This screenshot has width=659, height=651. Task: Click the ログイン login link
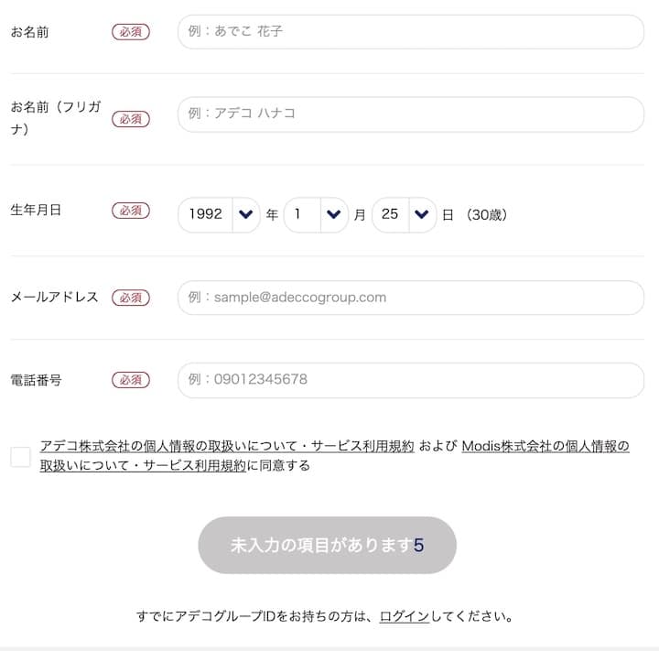[x=404, y=616]
